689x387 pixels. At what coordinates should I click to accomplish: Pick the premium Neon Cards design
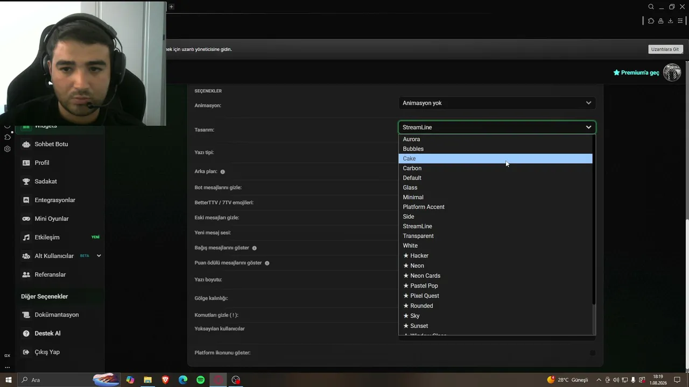495,276
